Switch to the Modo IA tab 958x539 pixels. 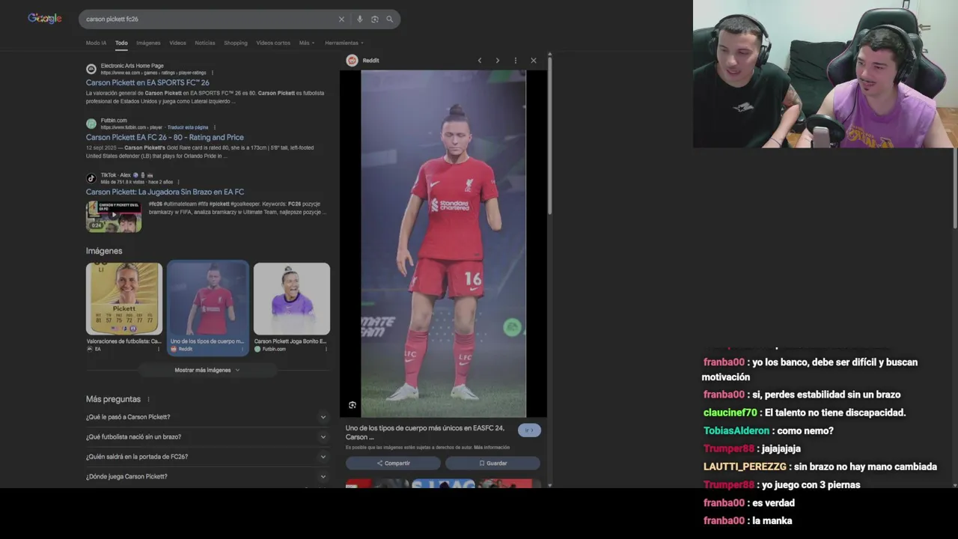(96, 43)
